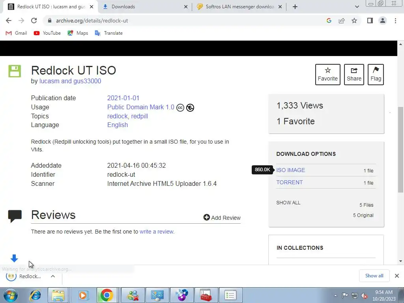Open the Windows Start menu
Image resolution: width=404 pixels, height=303 pixels.
[x=10, y=295]
